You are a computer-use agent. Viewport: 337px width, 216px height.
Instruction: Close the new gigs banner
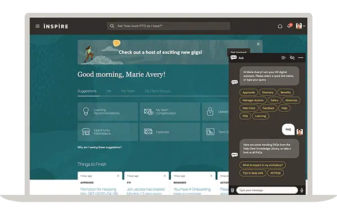tap(258, 44)
